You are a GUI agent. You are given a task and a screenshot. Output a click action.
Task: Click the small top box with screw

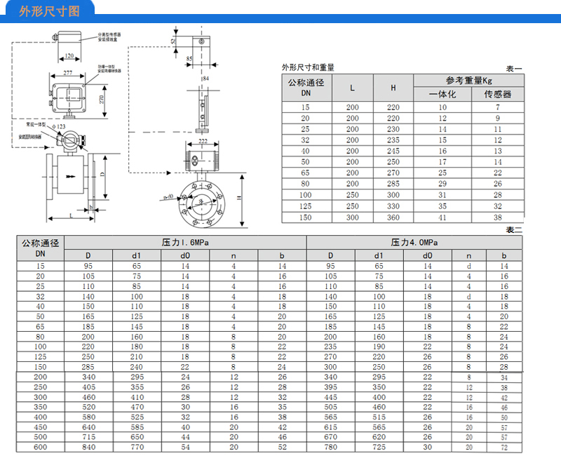tap(199, 39)
